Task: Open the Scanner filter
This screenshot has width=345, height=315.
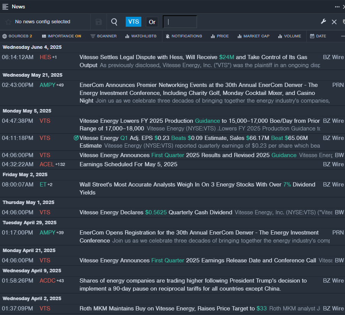Action: 104,36
